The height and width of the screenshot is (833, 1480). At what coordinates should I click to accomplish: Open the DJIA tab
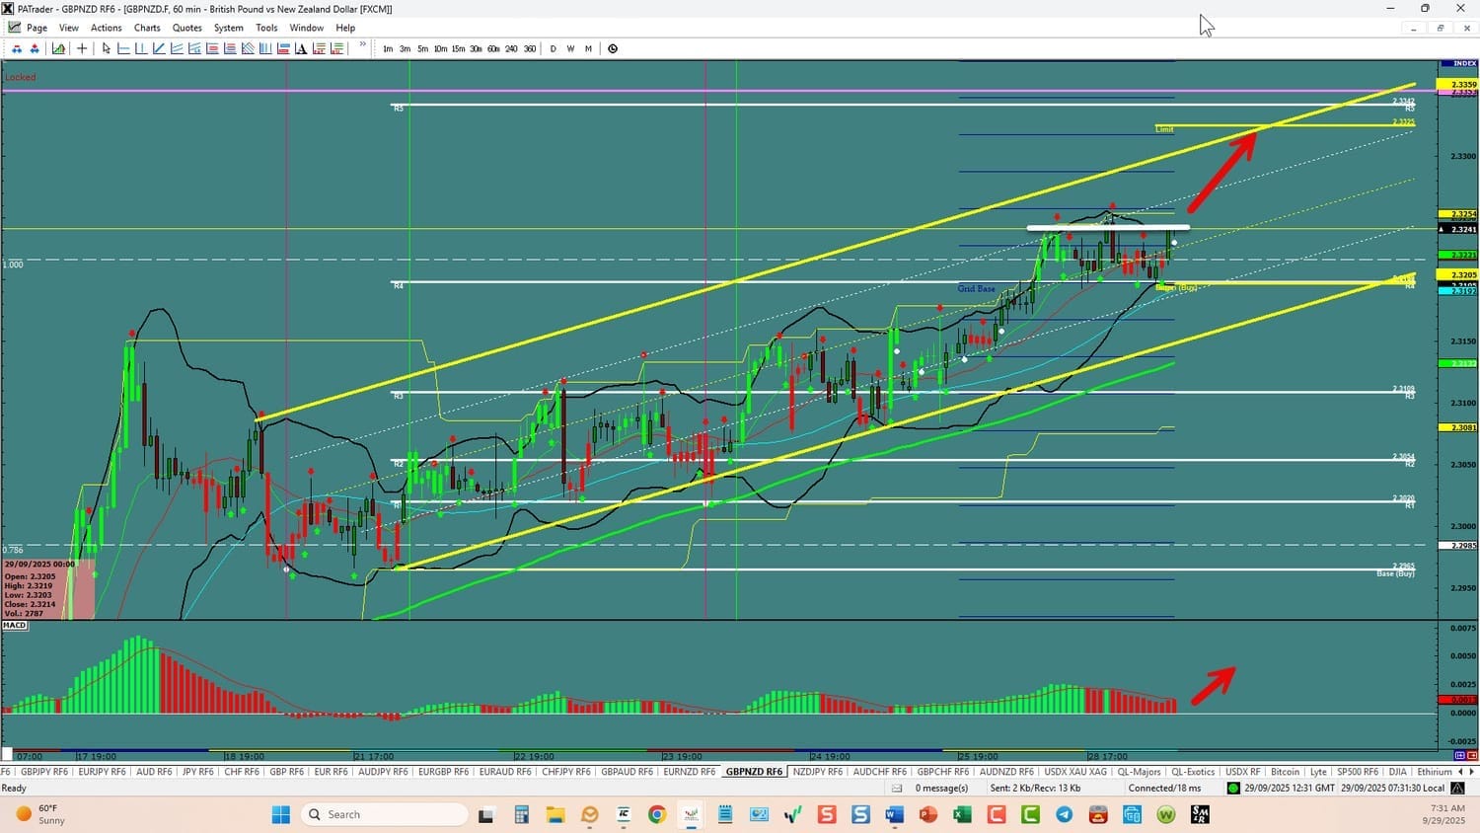point(1397,772)
